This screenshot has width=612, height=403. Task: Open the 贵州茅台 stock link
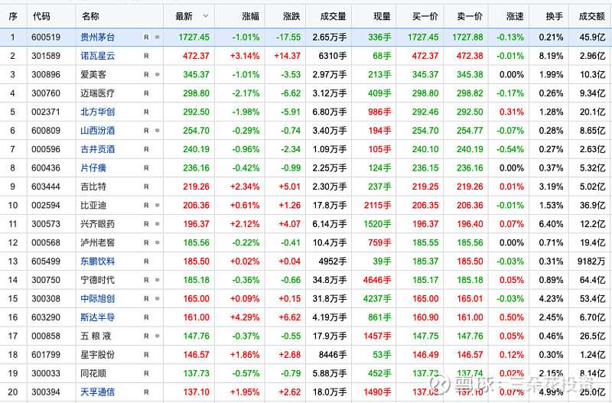(x=98, y=37)
